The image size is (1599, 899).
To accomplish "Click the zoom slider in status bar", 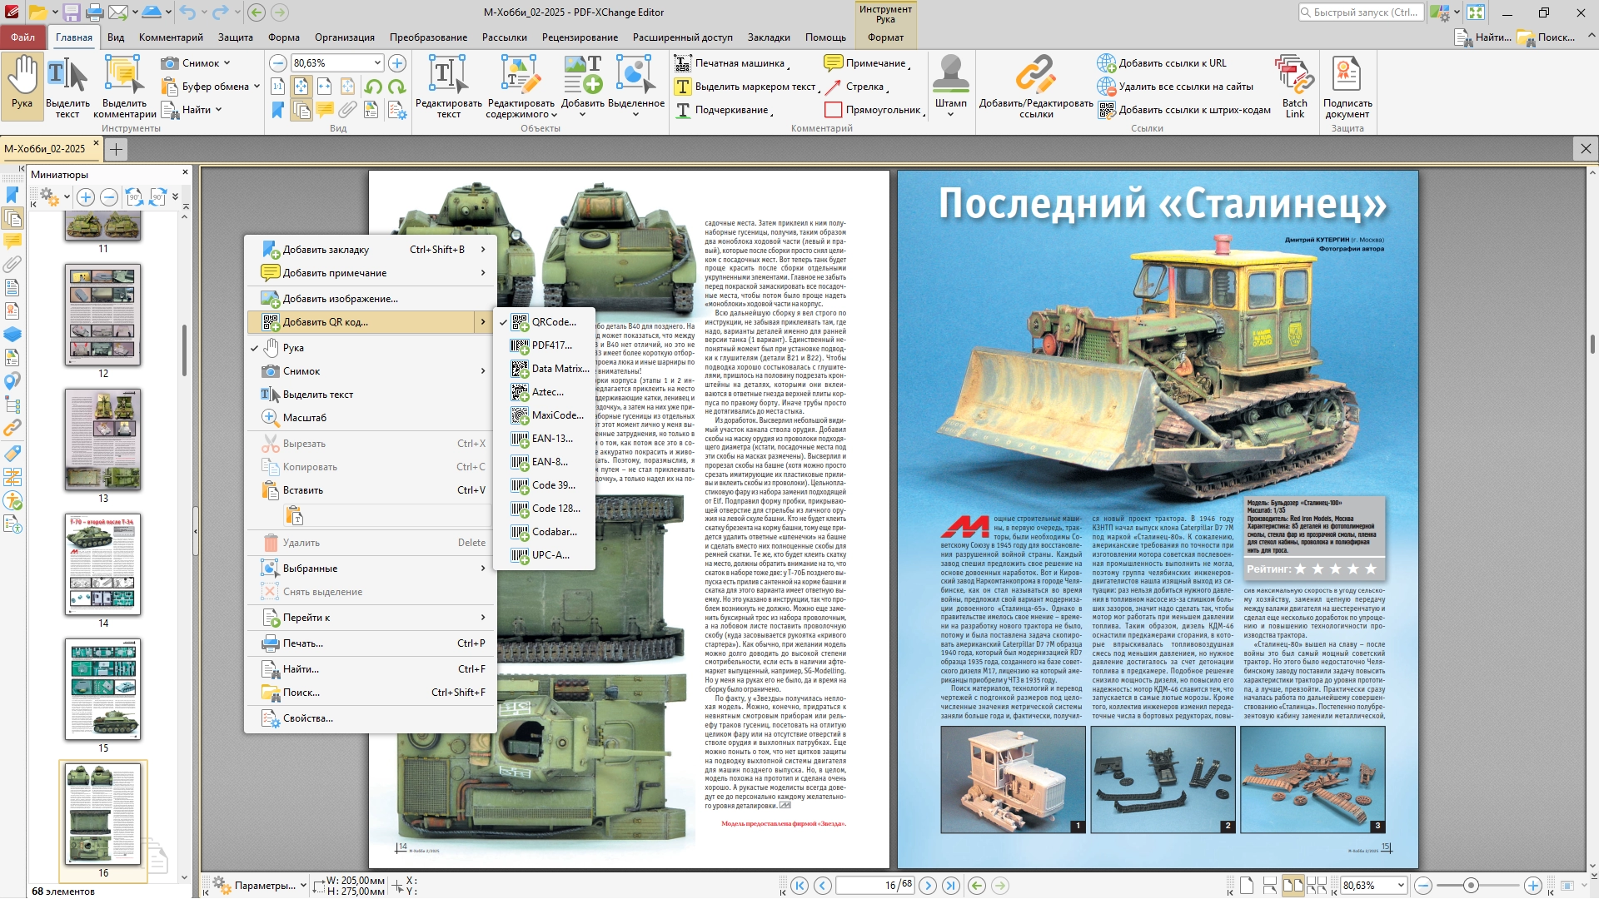I will click(x=1472, y=886).
